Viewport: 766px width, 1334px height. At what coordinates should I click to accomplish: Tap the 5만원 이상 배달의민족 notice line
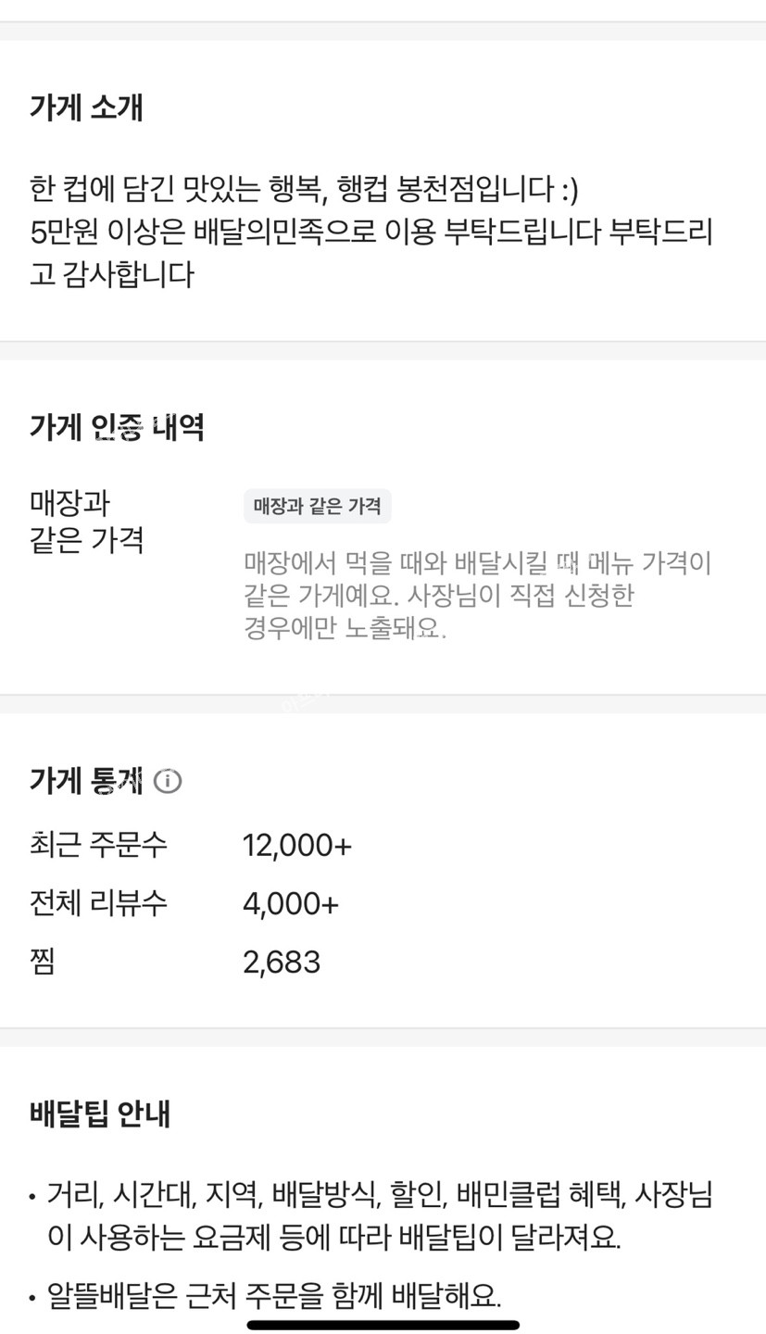tap(370, 232)
